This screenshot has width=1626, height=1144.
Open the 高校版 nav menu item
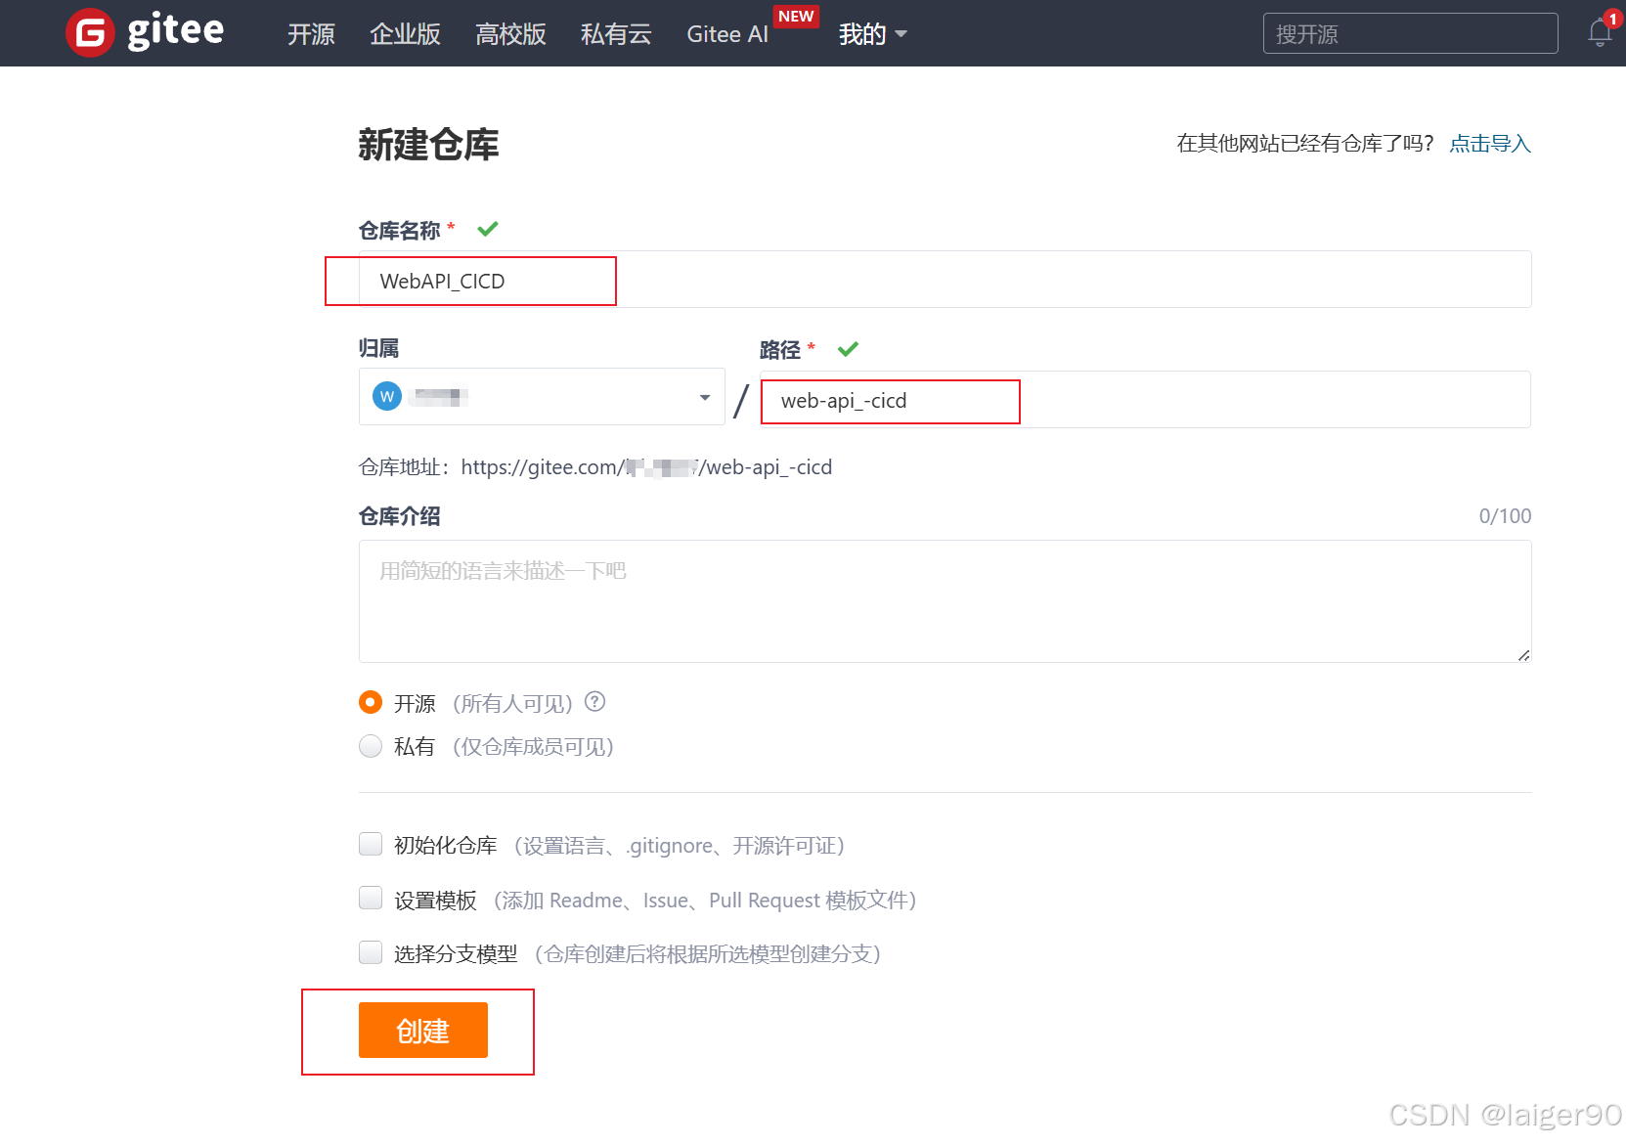coord(510,34)
